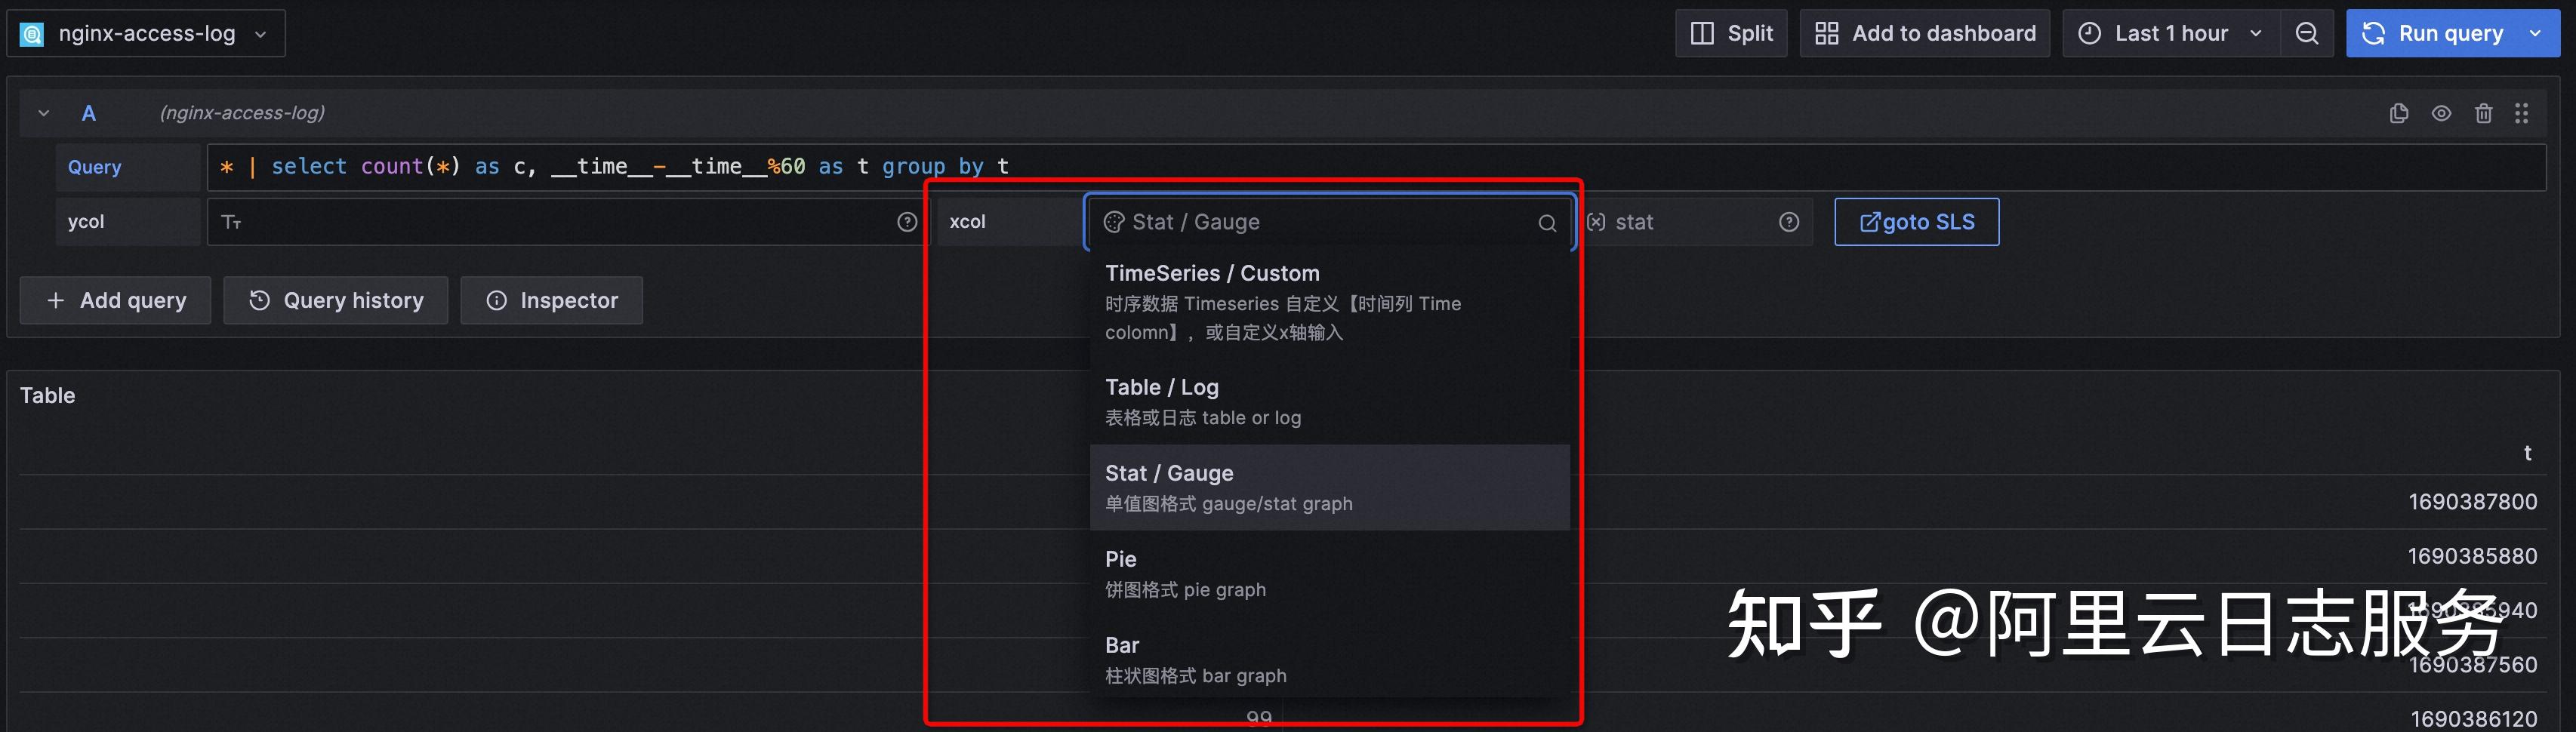Click the zoom out time range icon
Image resolution: width=2576 pixels, height=732 pixels.
point(2307,32)
